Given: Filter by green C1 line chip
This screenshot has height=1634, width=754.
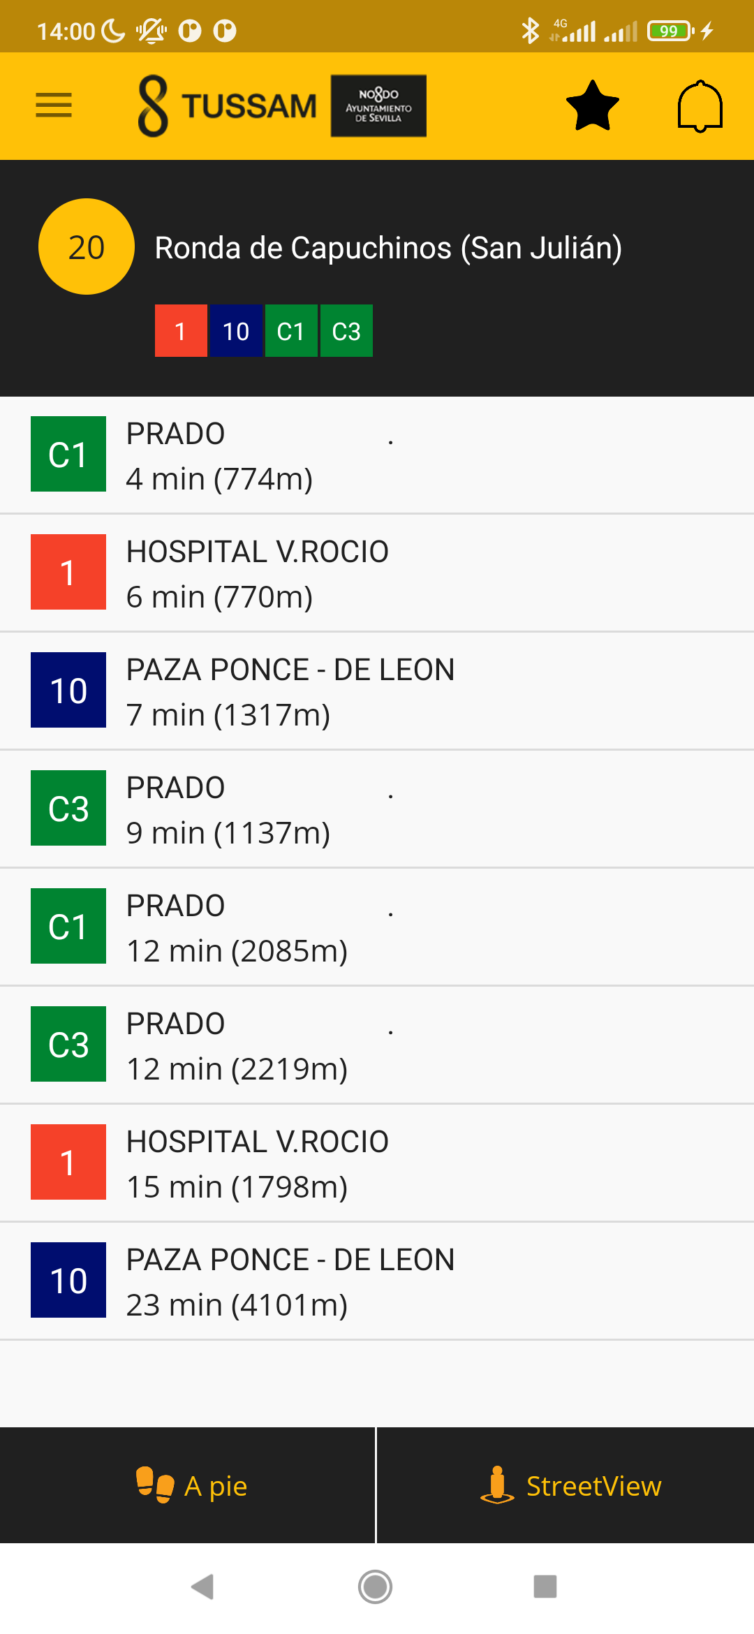Looking at the screenshot, I should (291, 331).
